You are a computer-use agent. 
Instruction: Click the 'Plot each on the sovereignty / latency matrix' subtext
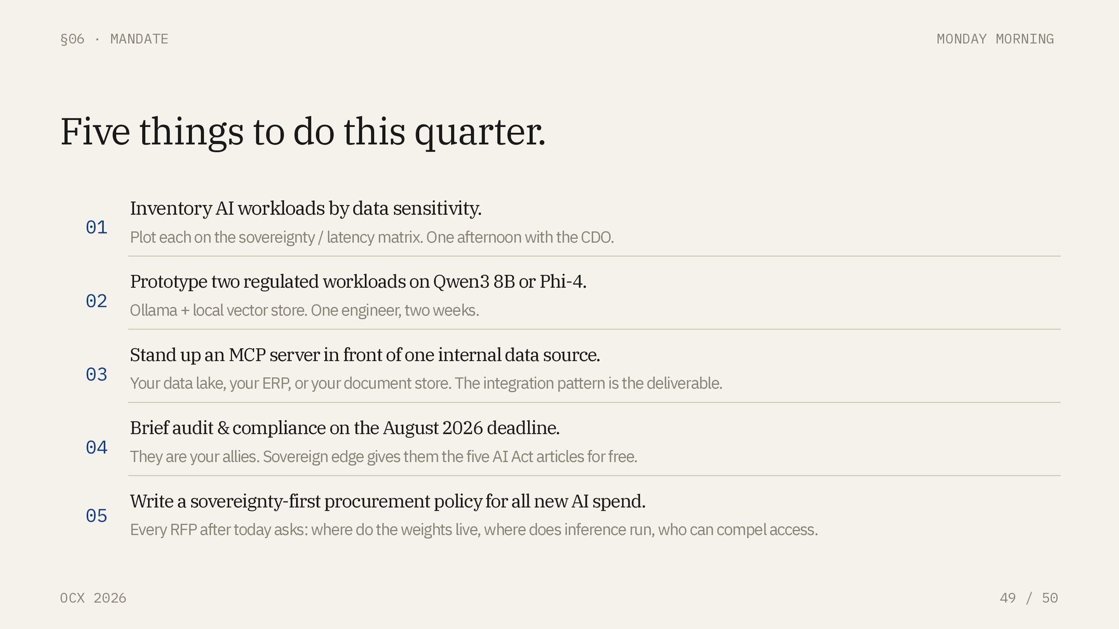click(372, 238)
